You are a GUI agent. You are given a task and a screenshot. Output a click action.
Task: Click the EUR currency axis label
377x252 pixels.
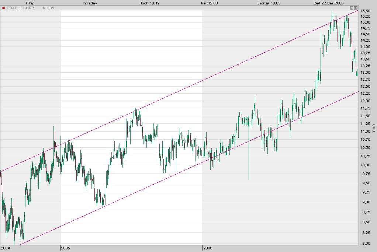(x=374, y=128)
